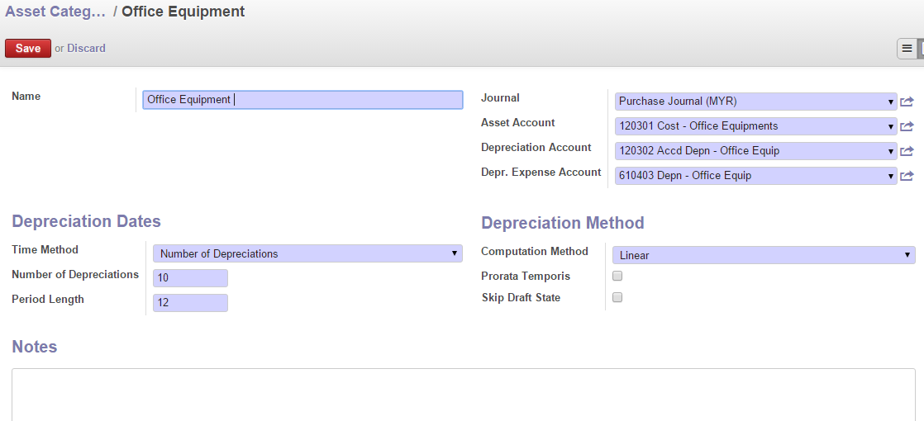924x421 pixels.
Task: Open the Depr. Expense Account dropdown
Action: (755, 176)
